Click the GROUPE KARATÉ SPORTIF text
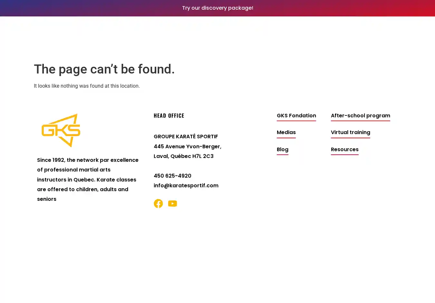 click(x=186, y=136)
